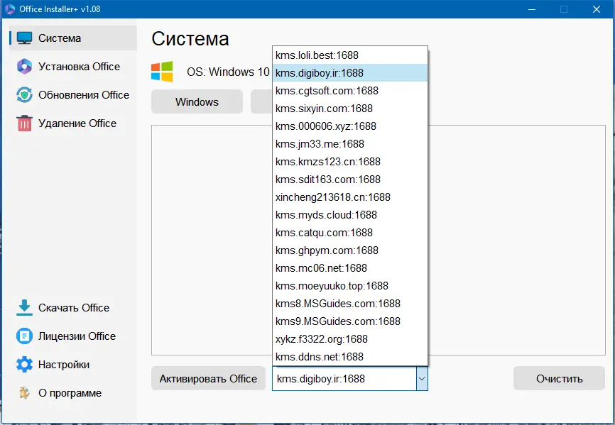The image size is (615, 425).
Task: Open the Скачать Office download icon
Action: [24, 308]
